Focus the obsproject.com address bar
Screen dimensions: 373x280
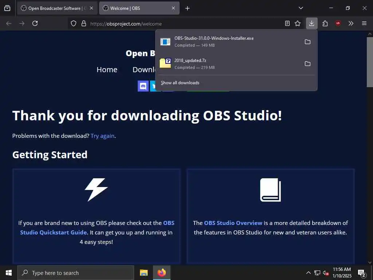click(185, 24)
